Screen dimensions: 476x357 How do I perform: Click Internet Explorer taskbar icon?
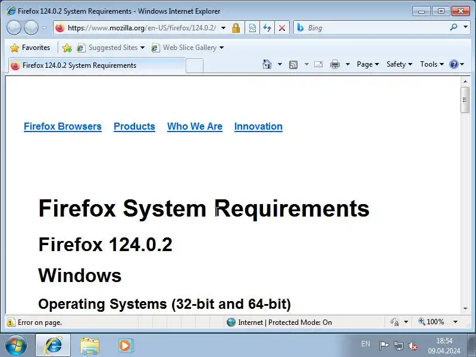(x=53, y=346)
